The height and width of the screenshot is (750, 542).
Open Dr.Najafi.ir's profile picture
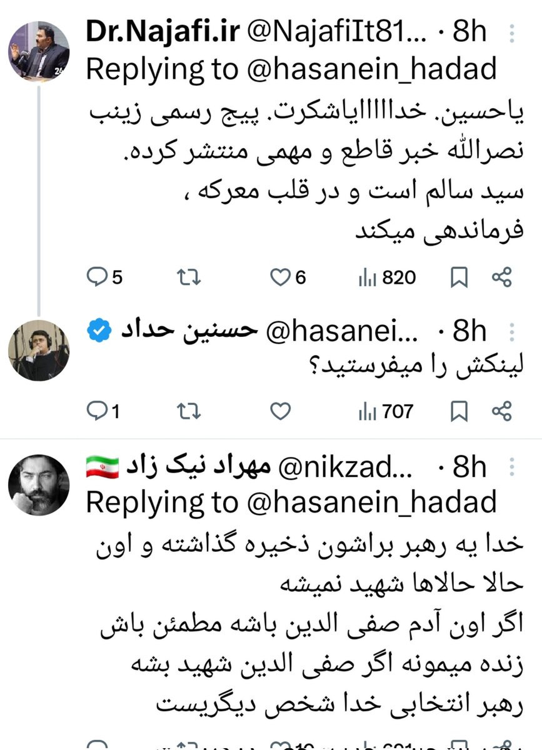[x=39, y=51]
